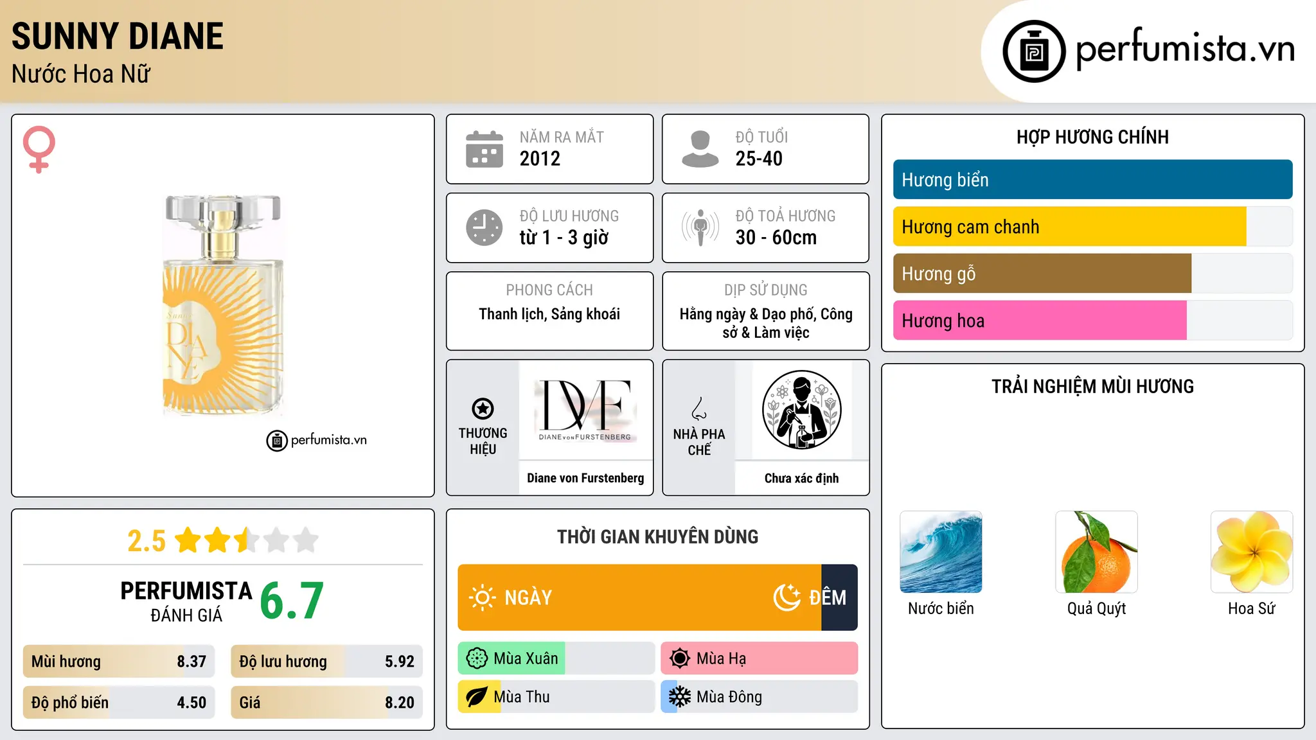Click the Chưa xác định perfumer label
The width and height of the screenshot is (1316, 740).
[801, 478]
